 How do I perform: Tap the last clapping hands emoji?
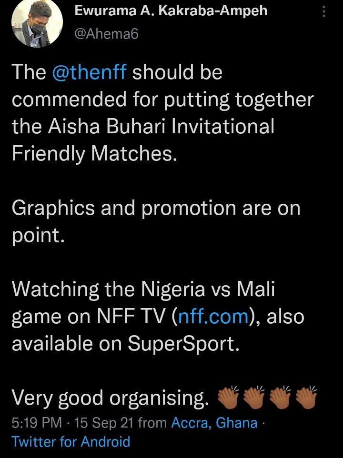(x=306, y=398)
